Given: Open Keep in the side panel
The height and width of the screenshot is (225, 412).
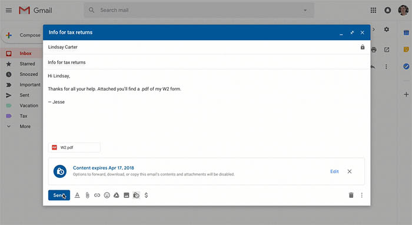Looking at the screenshot, I should coord(406,49).
